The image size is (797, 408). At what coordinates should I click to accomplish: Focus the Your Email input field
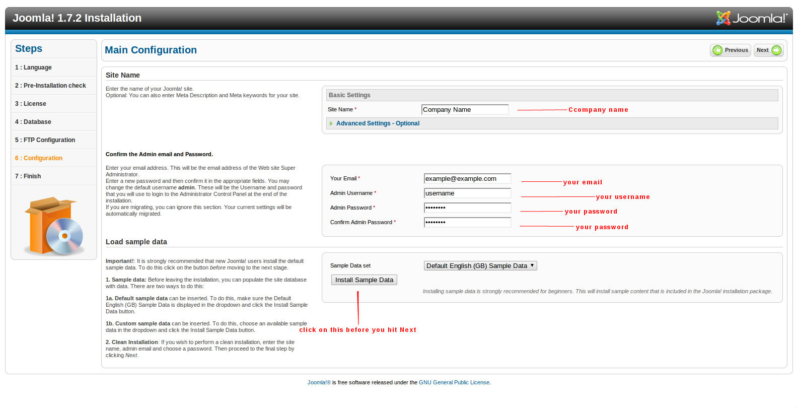tap(467, 179)
